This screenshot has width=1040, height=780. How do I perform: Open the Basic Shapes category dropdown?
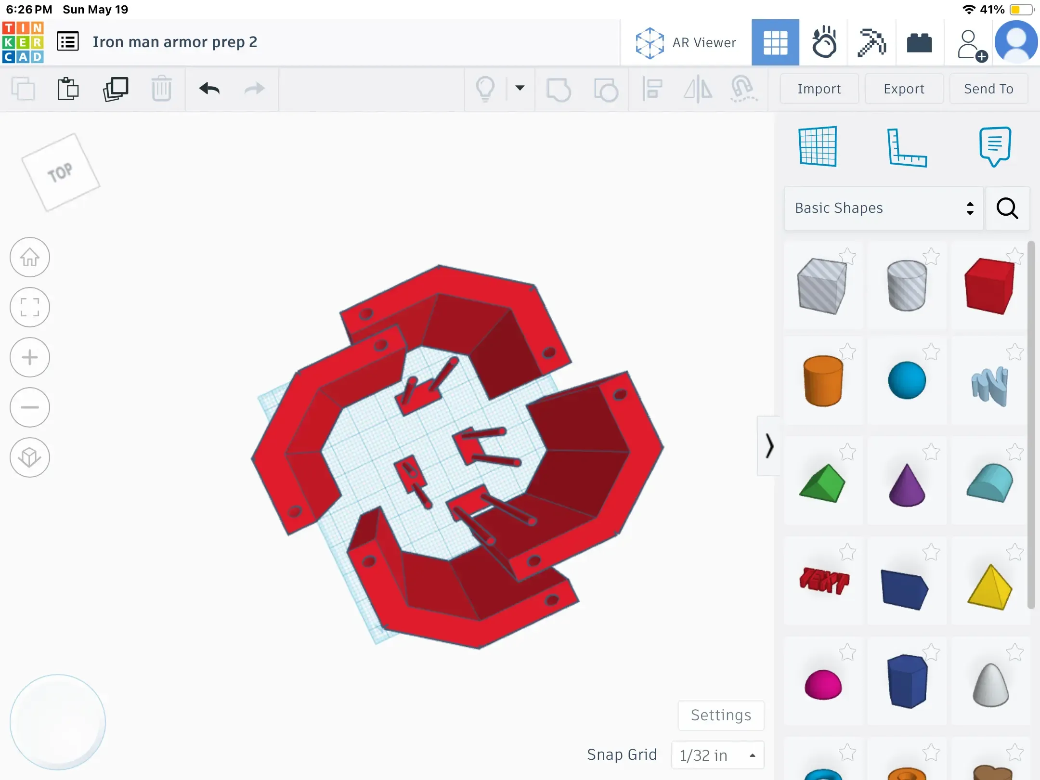(884, 208)
